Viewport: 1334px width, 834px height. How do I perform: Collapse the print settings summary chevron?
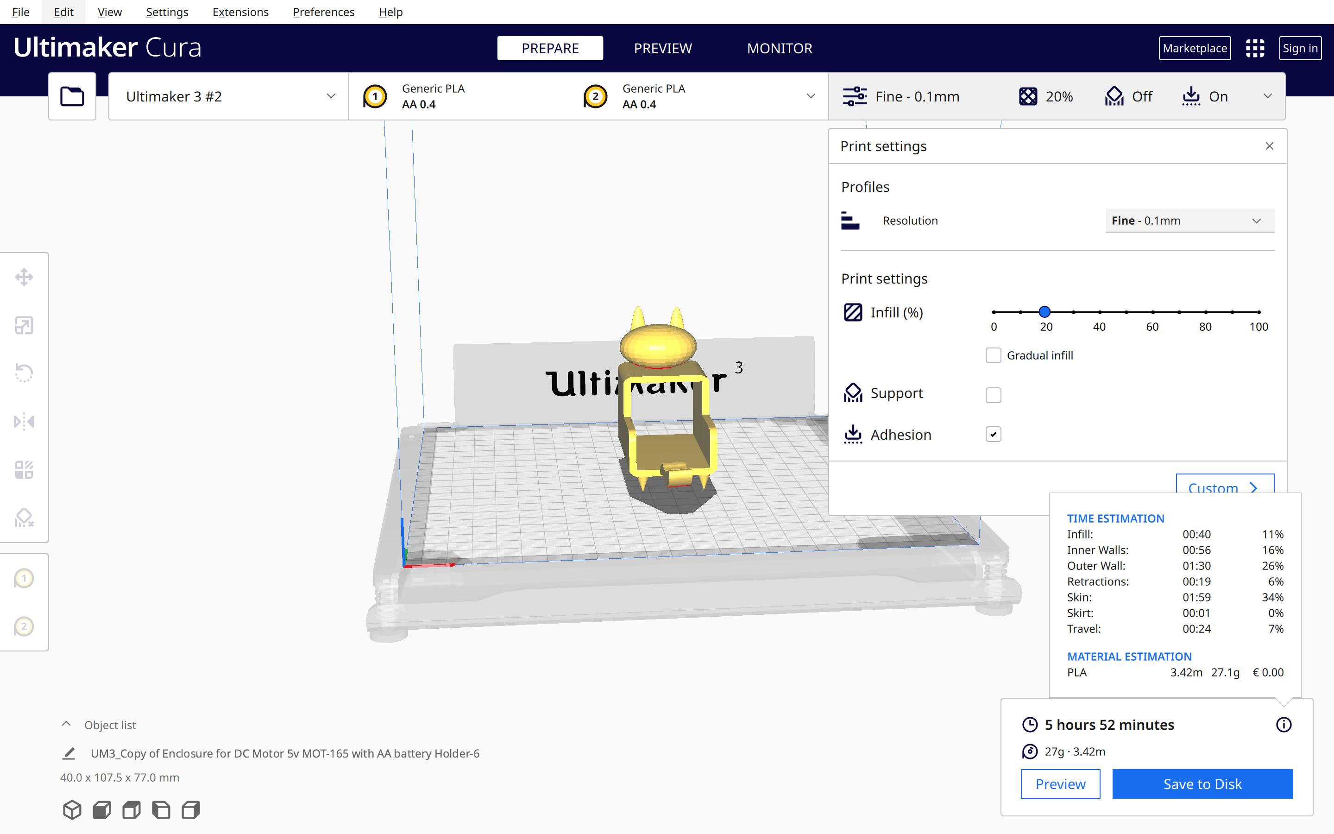1267,96
